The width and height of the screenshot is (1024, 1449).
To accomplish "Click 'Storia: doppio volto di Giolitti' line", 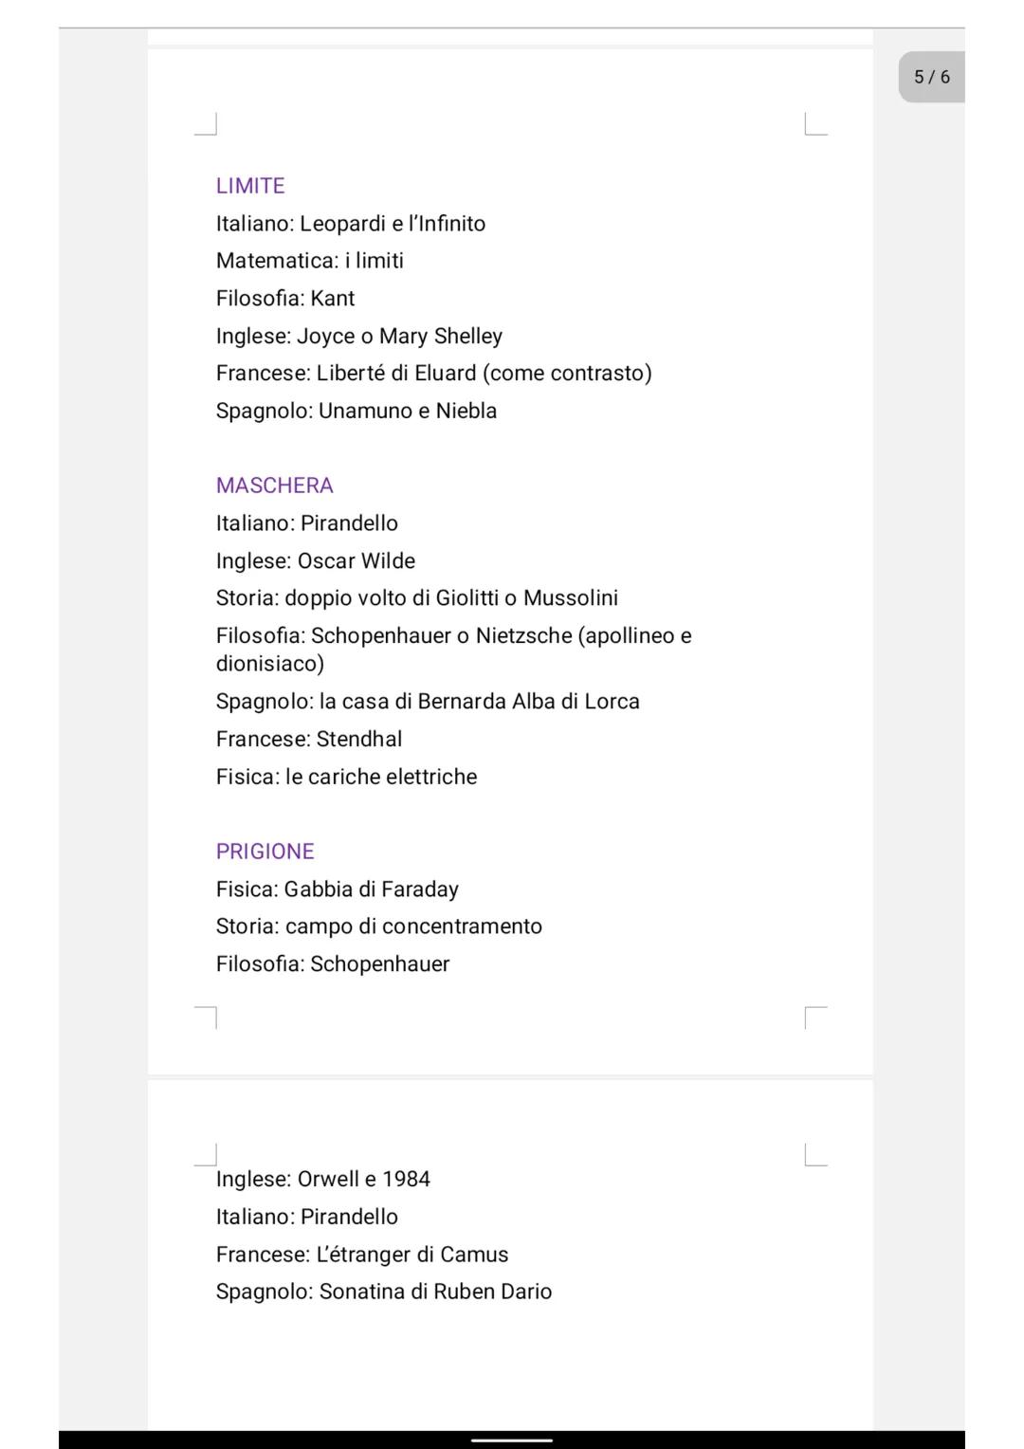I will (416, 598).
